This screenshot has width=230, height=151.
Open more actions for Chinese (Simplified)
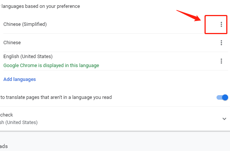coord(221,24)
